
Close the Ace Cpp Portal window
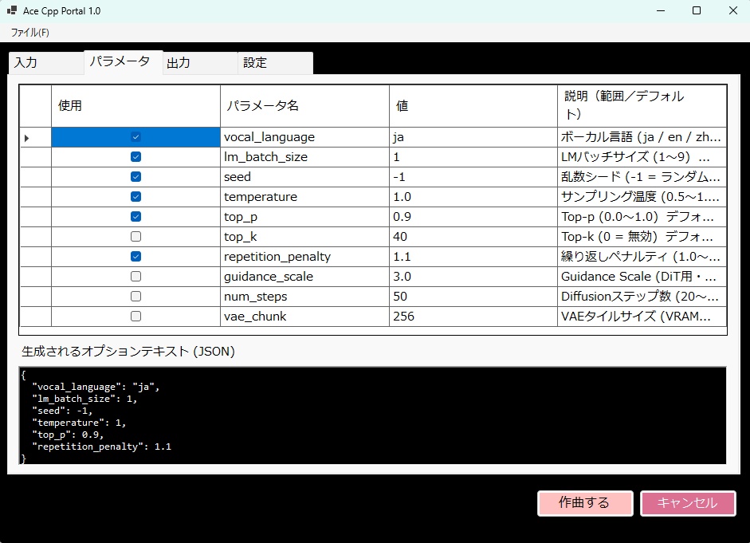732,10
